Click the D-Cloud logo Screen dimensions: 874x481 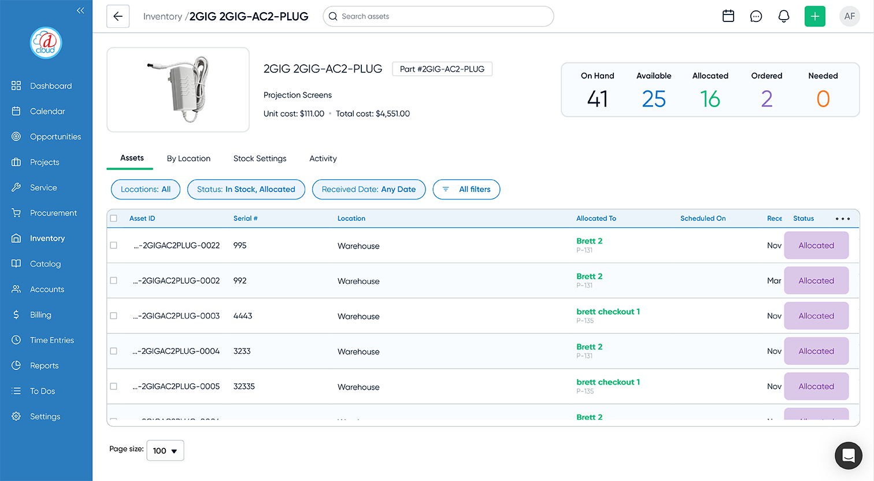pos(46,43)
